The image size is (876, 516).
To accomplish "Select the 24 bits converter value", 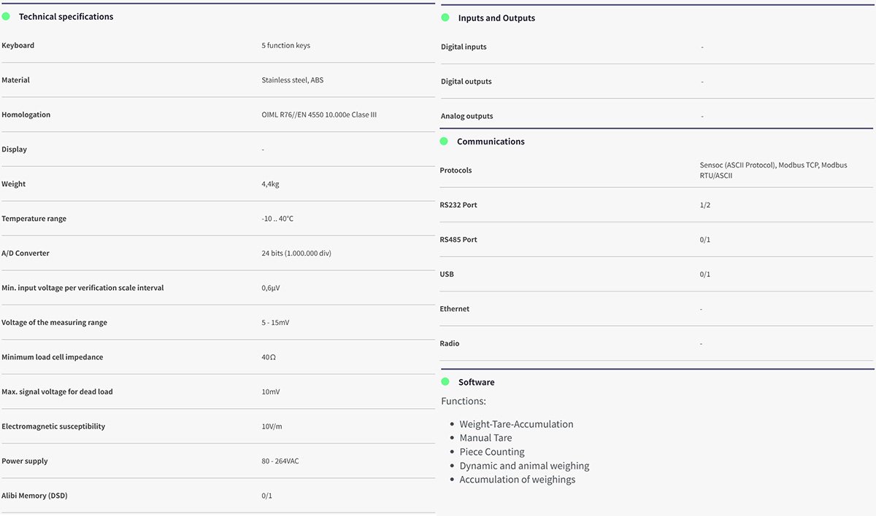I will click(x=299, y=254).
